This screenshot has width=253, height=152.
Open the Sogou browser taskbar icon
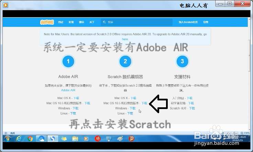tap(53, 139)
